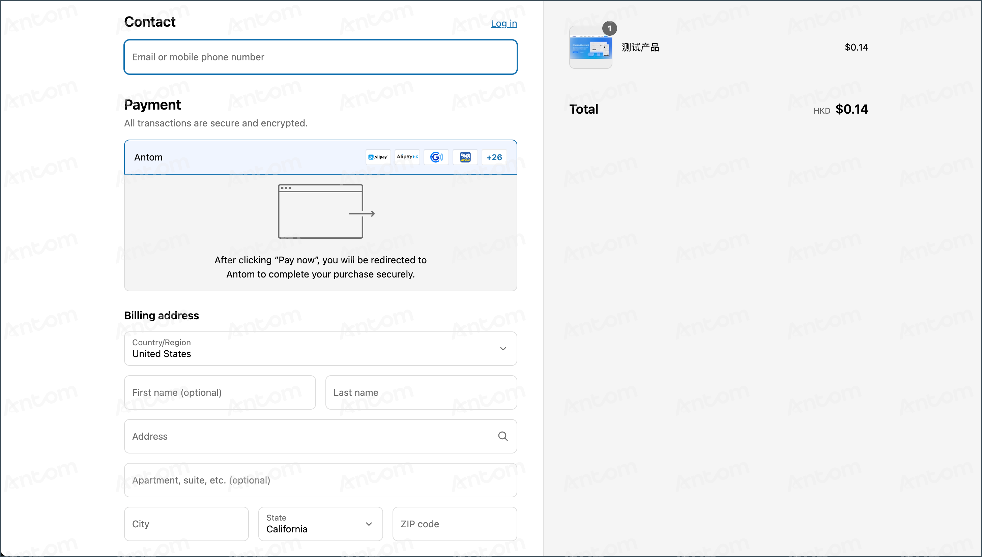
Task: Click the Total label
Action: (584, 109)
